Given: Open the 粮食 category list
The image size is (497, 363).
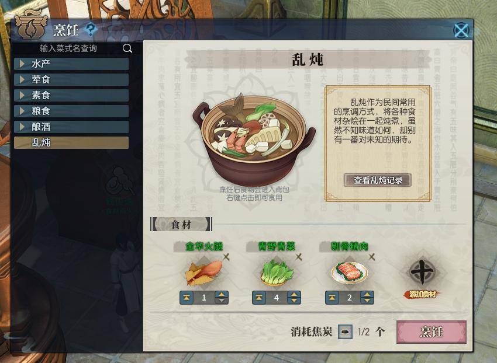Looking at the screenshot, I should (x=71, y=111).
